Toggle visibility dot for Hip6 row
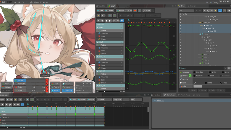This screenshot has width=231, height=130. pos(180,34)
